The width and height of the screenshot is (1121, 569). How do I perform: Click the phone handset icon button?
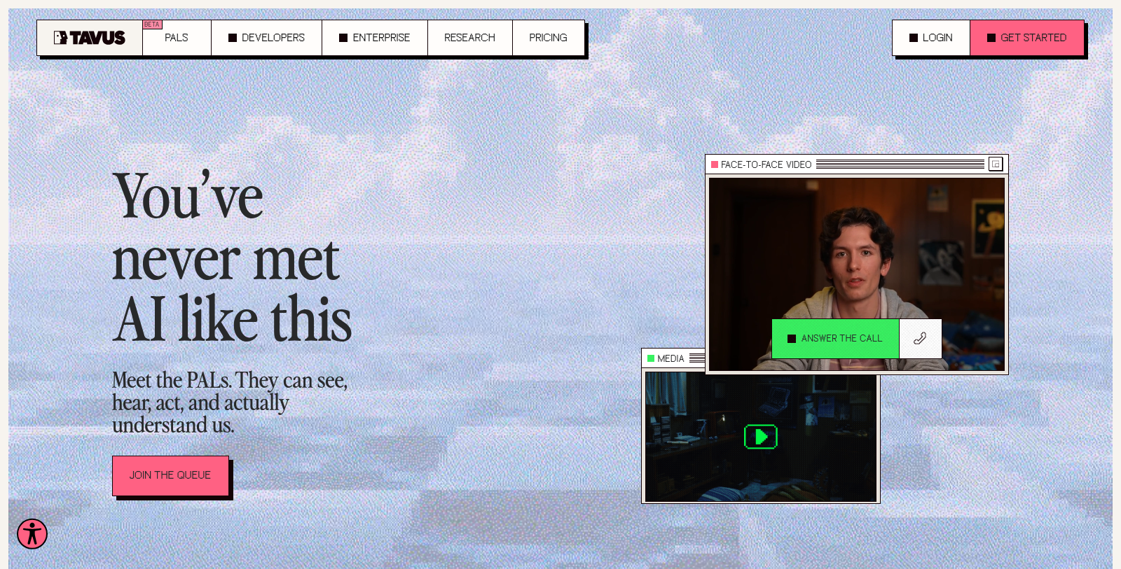pyautogui.click(x=920, y=339)
